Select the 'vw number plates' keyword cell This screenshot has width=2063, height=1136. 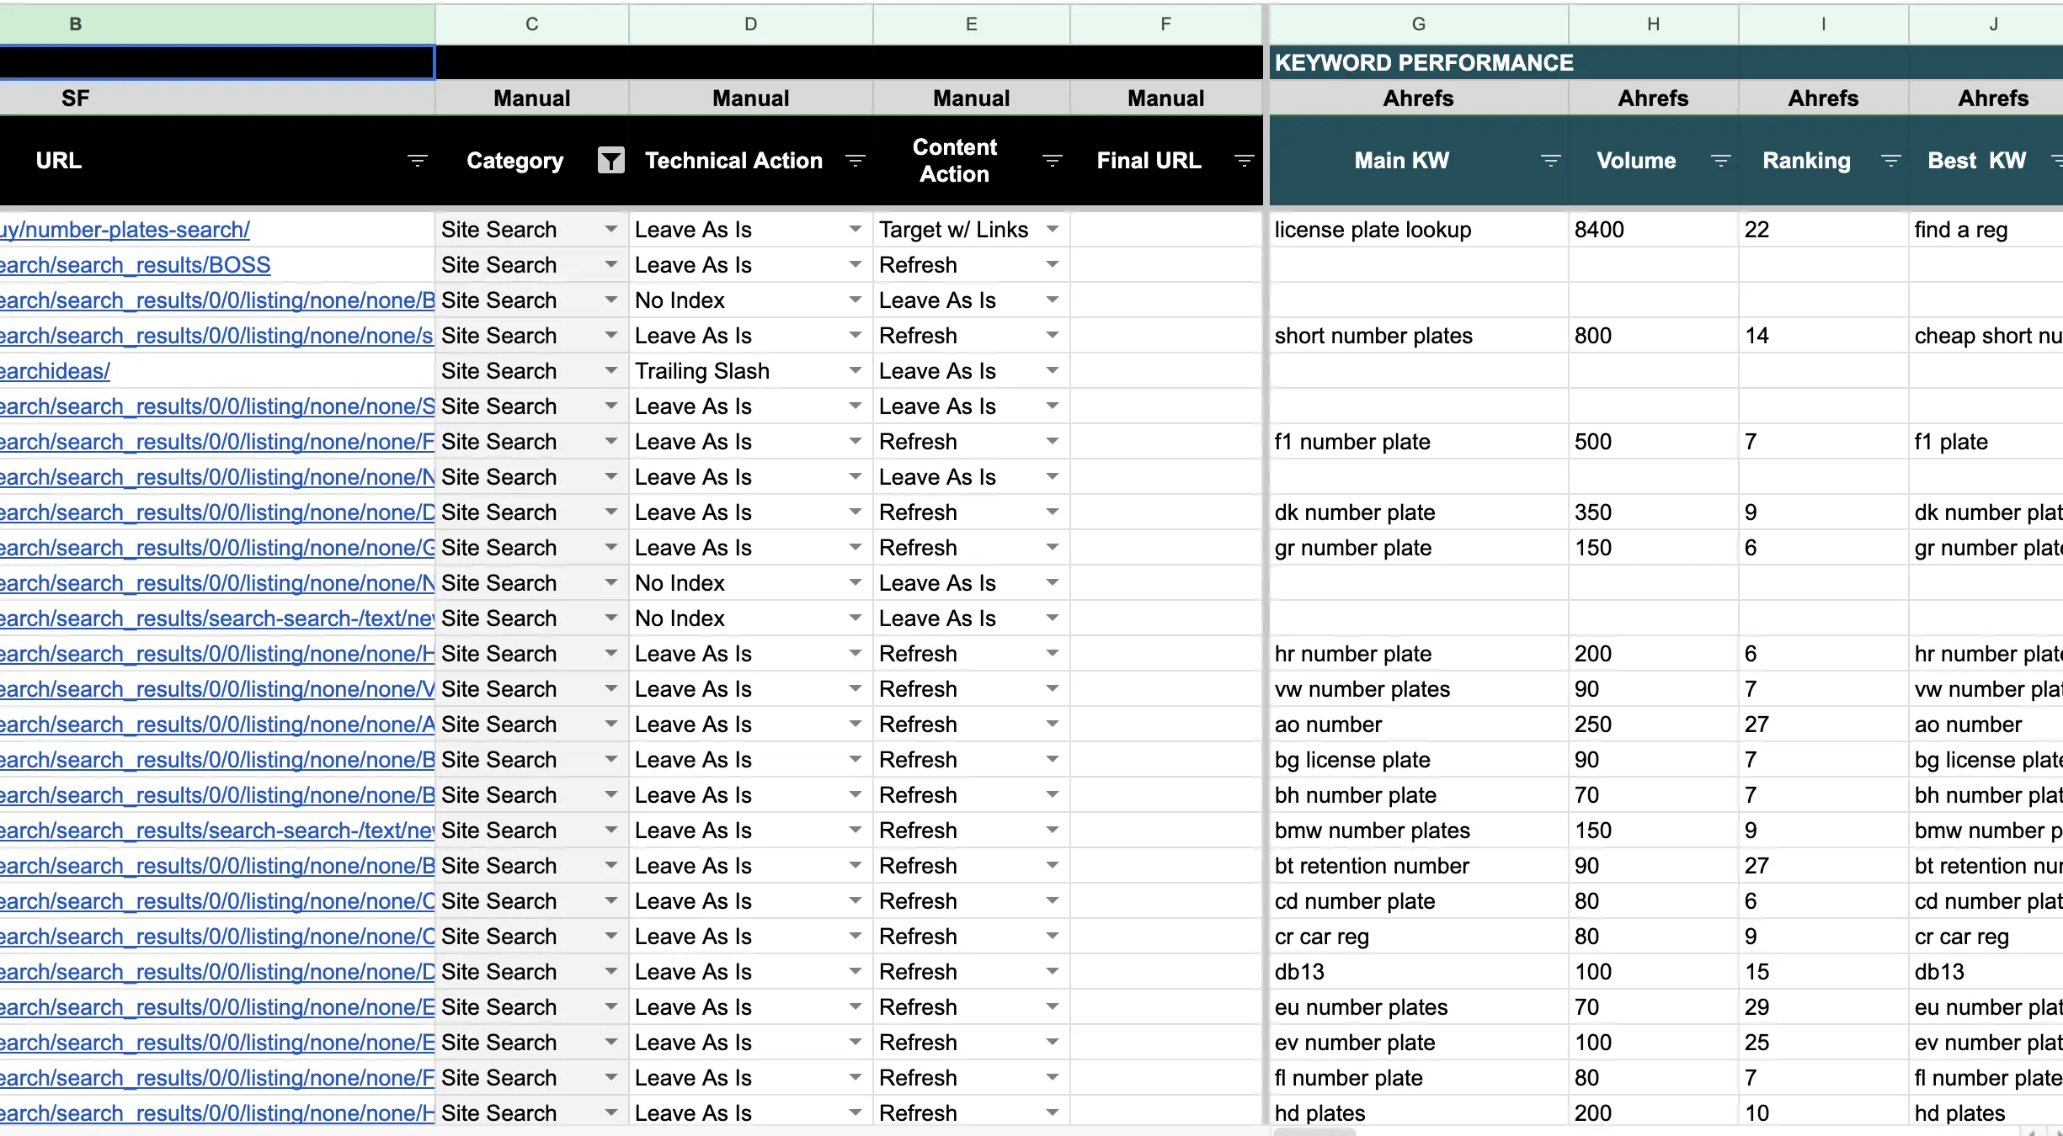click(x=1419, y=689)
